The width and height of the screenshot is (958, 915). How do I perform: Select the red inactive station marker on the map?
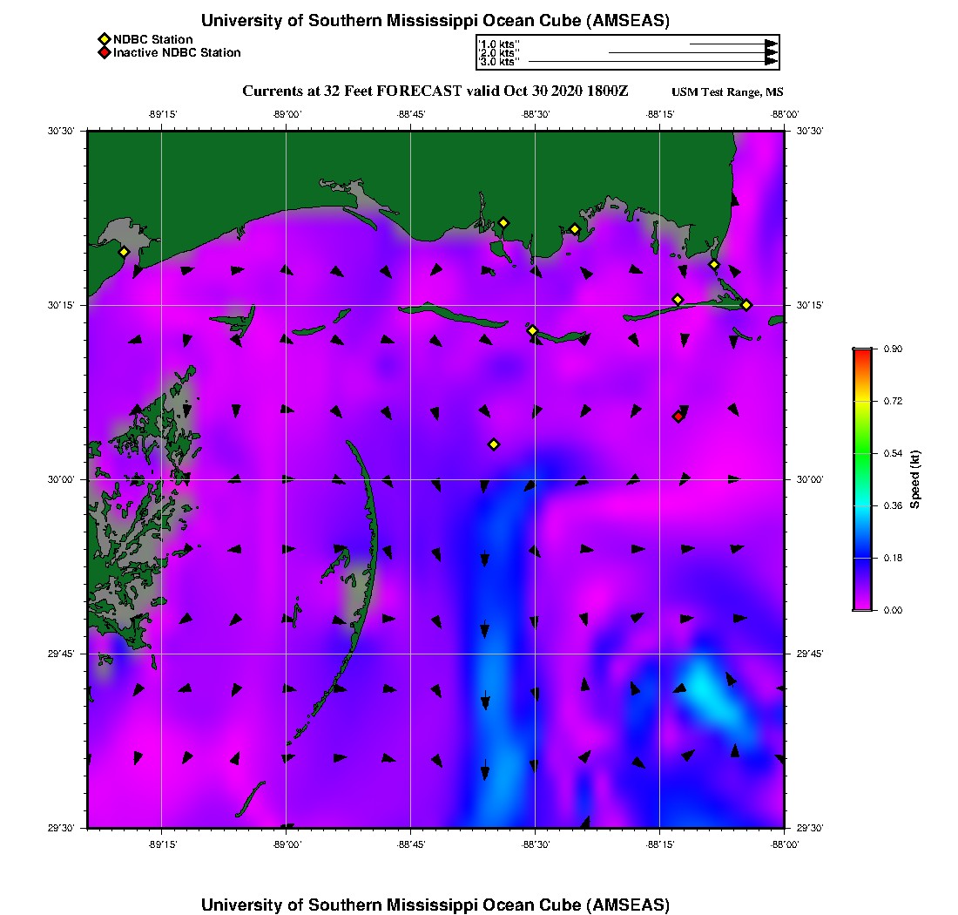678,417
